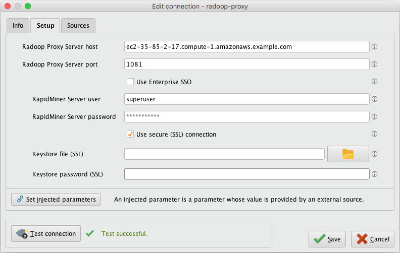The image size is (400, 253).
Task: Focus the Keystore password (SSL) field
Action: point(246,174)
